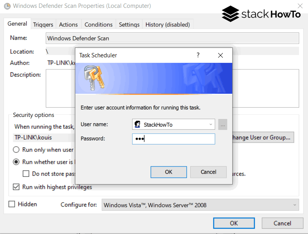This screenshot has height=234, width=308.
Task: Click the clock icon in title bar
Action: tap(7, 6)
